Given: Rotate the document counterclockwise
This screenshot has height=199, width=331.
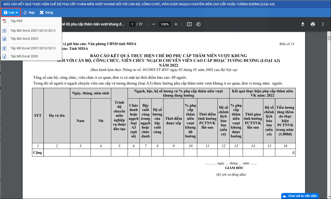Looking at the screenshot, I should tap(198, 24).
